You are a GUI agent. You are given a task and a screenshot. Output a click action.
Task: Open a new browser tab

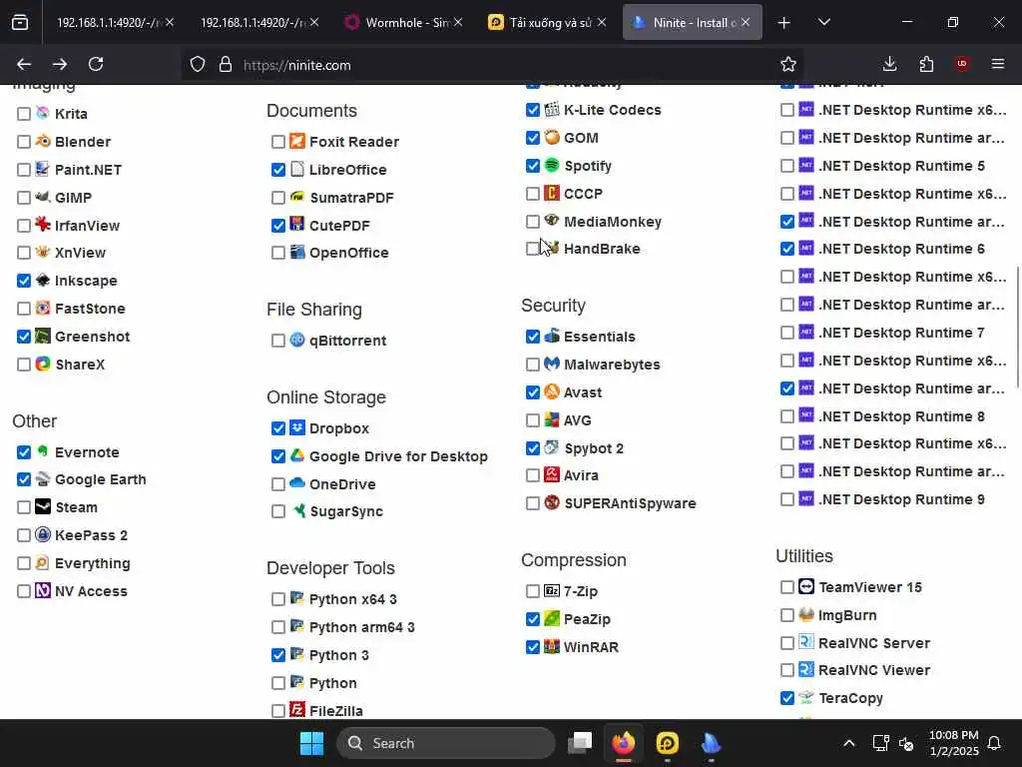click(x=784, y=22)
